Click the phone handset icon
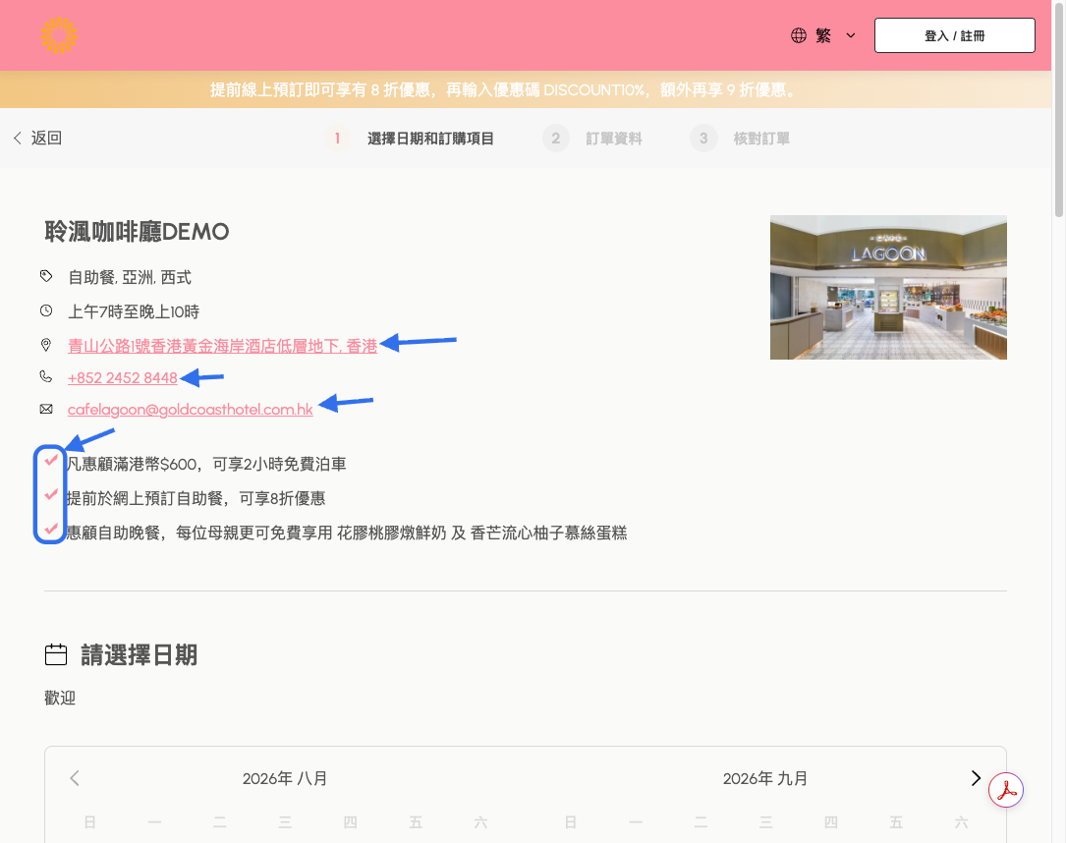 (x=46, y=376)
